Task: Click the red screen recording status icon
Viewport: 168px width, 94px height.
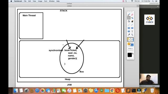Action: (123, 1)
